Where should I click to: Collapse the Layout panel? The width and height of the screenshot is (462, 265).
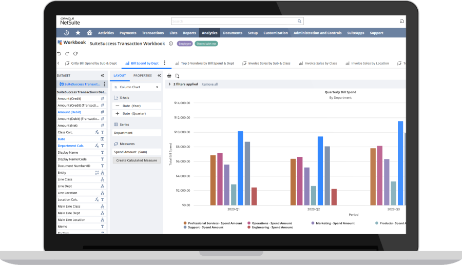[x=160, y=75]
